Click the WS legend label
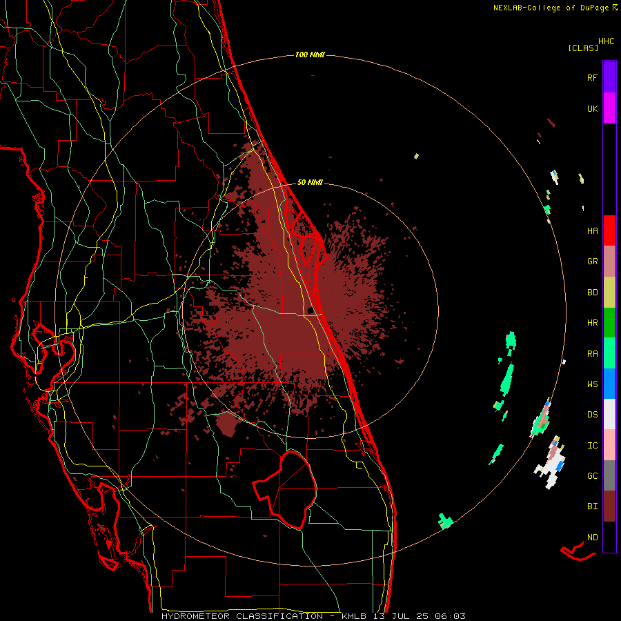This screenshot has width=621, height=621. tap(592, 384)
